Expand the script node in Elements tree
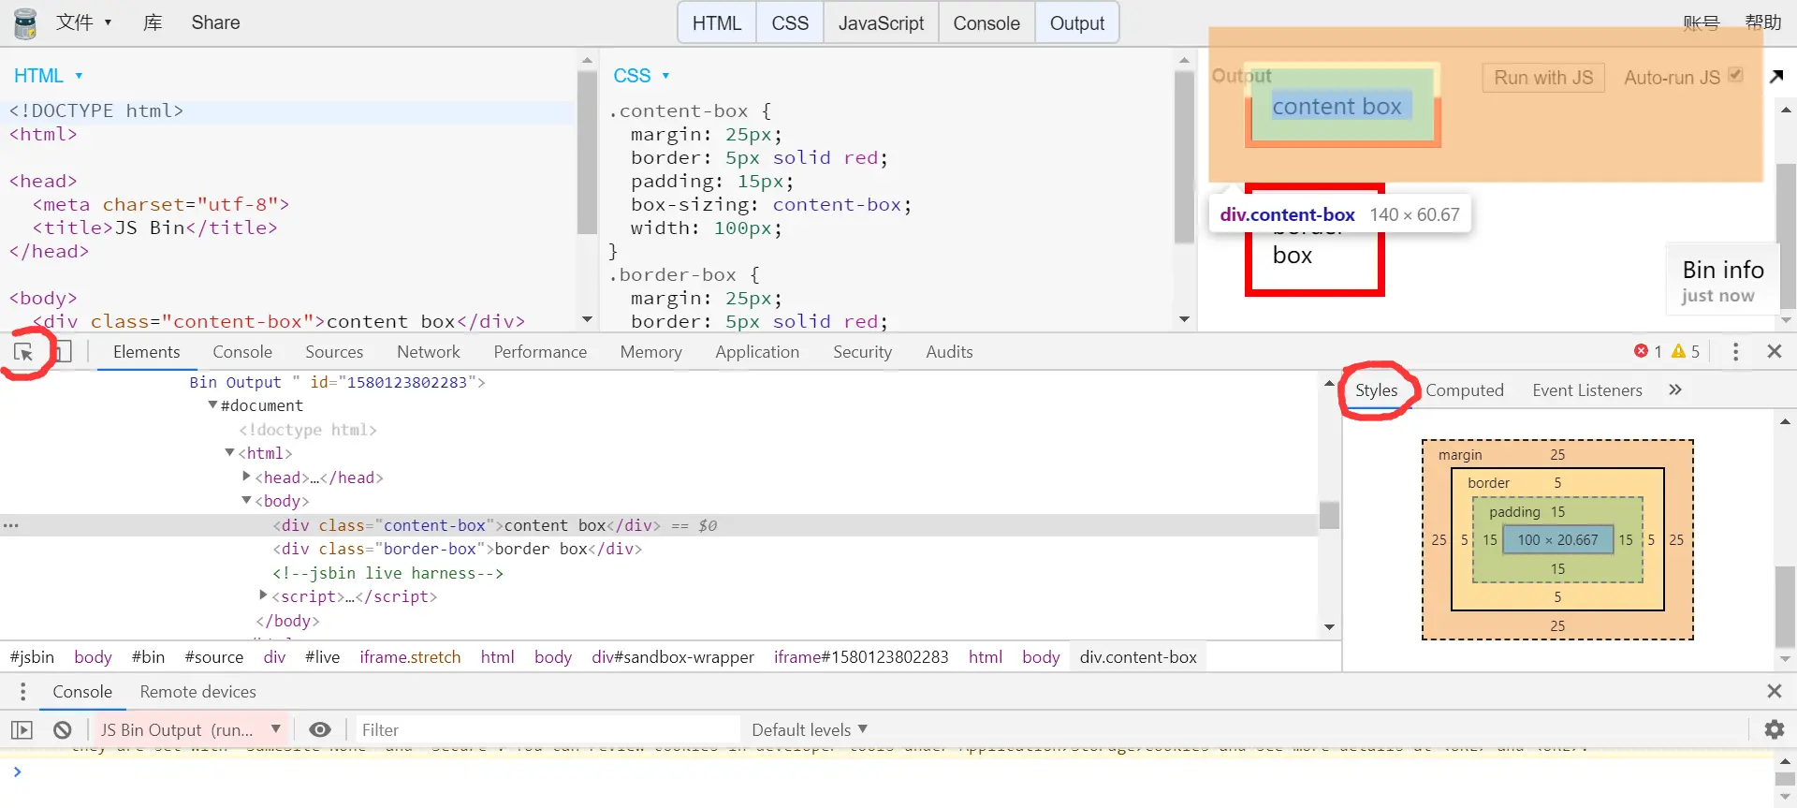Viewport: 1797px width, 808px height. coord(263,595)
